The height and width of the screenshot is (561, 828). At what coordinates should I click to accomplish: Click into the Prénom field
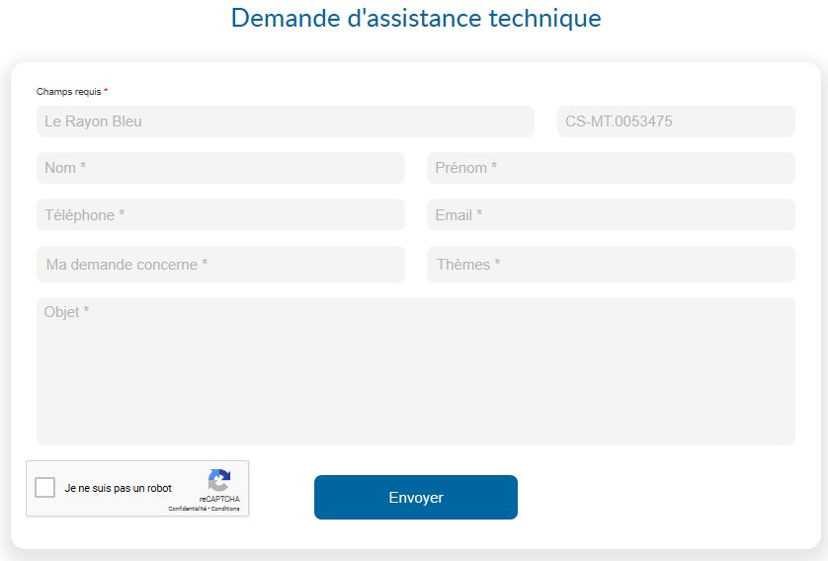(611, 168)
